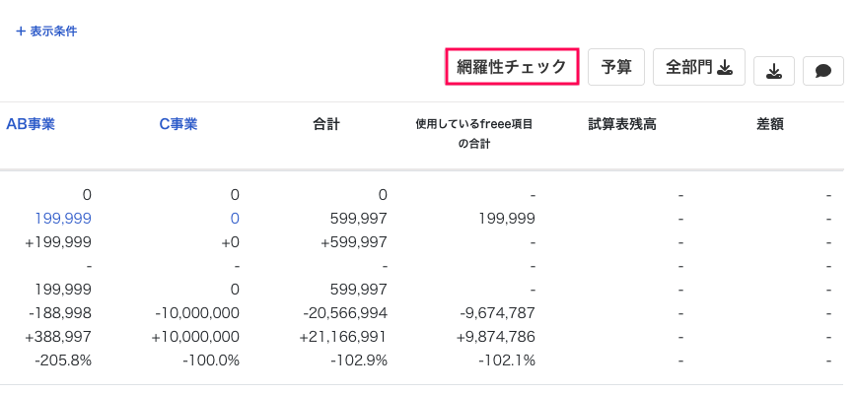Viewport: 855px width, 393px height.
Task: Select the -205.8% cell
Action: [x=63, y=360]
